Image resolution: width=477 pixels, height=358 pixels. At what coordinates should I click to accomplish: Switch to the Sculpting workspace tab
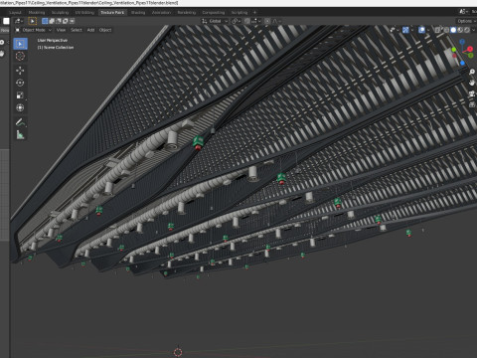pos(60,12)
